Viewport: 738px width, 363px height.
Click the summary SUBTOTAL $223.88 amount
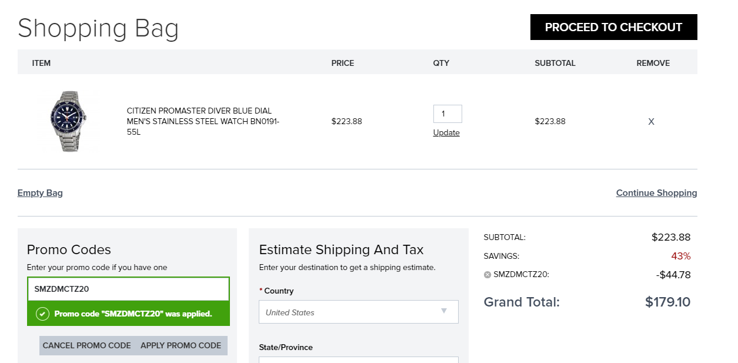(x=671, y=238)
